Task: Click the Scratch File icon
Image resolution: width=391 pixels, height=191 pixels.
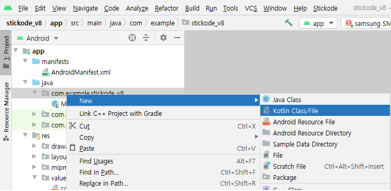Action: pyautogui.click(x=266, y=166)
